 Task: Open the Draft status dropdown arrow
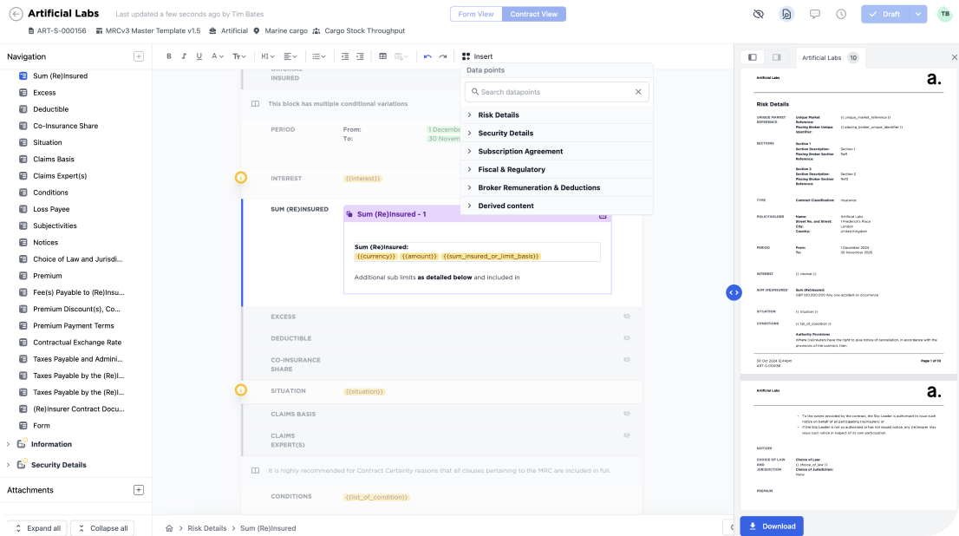(917, 15)
